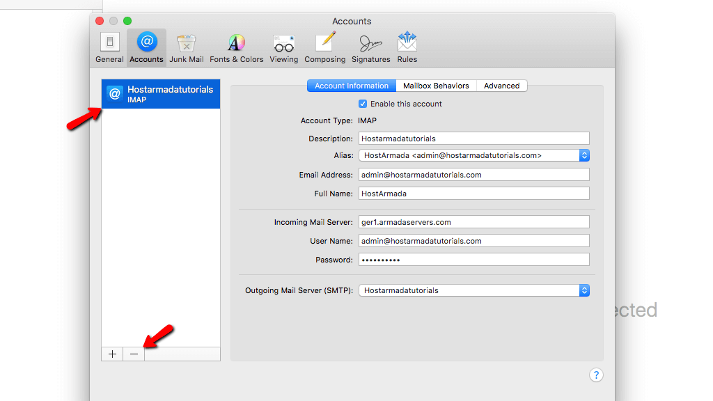Select the Junk Mail preferences icon
This screenshot has height=401, width=713.
tap(186, 46)
